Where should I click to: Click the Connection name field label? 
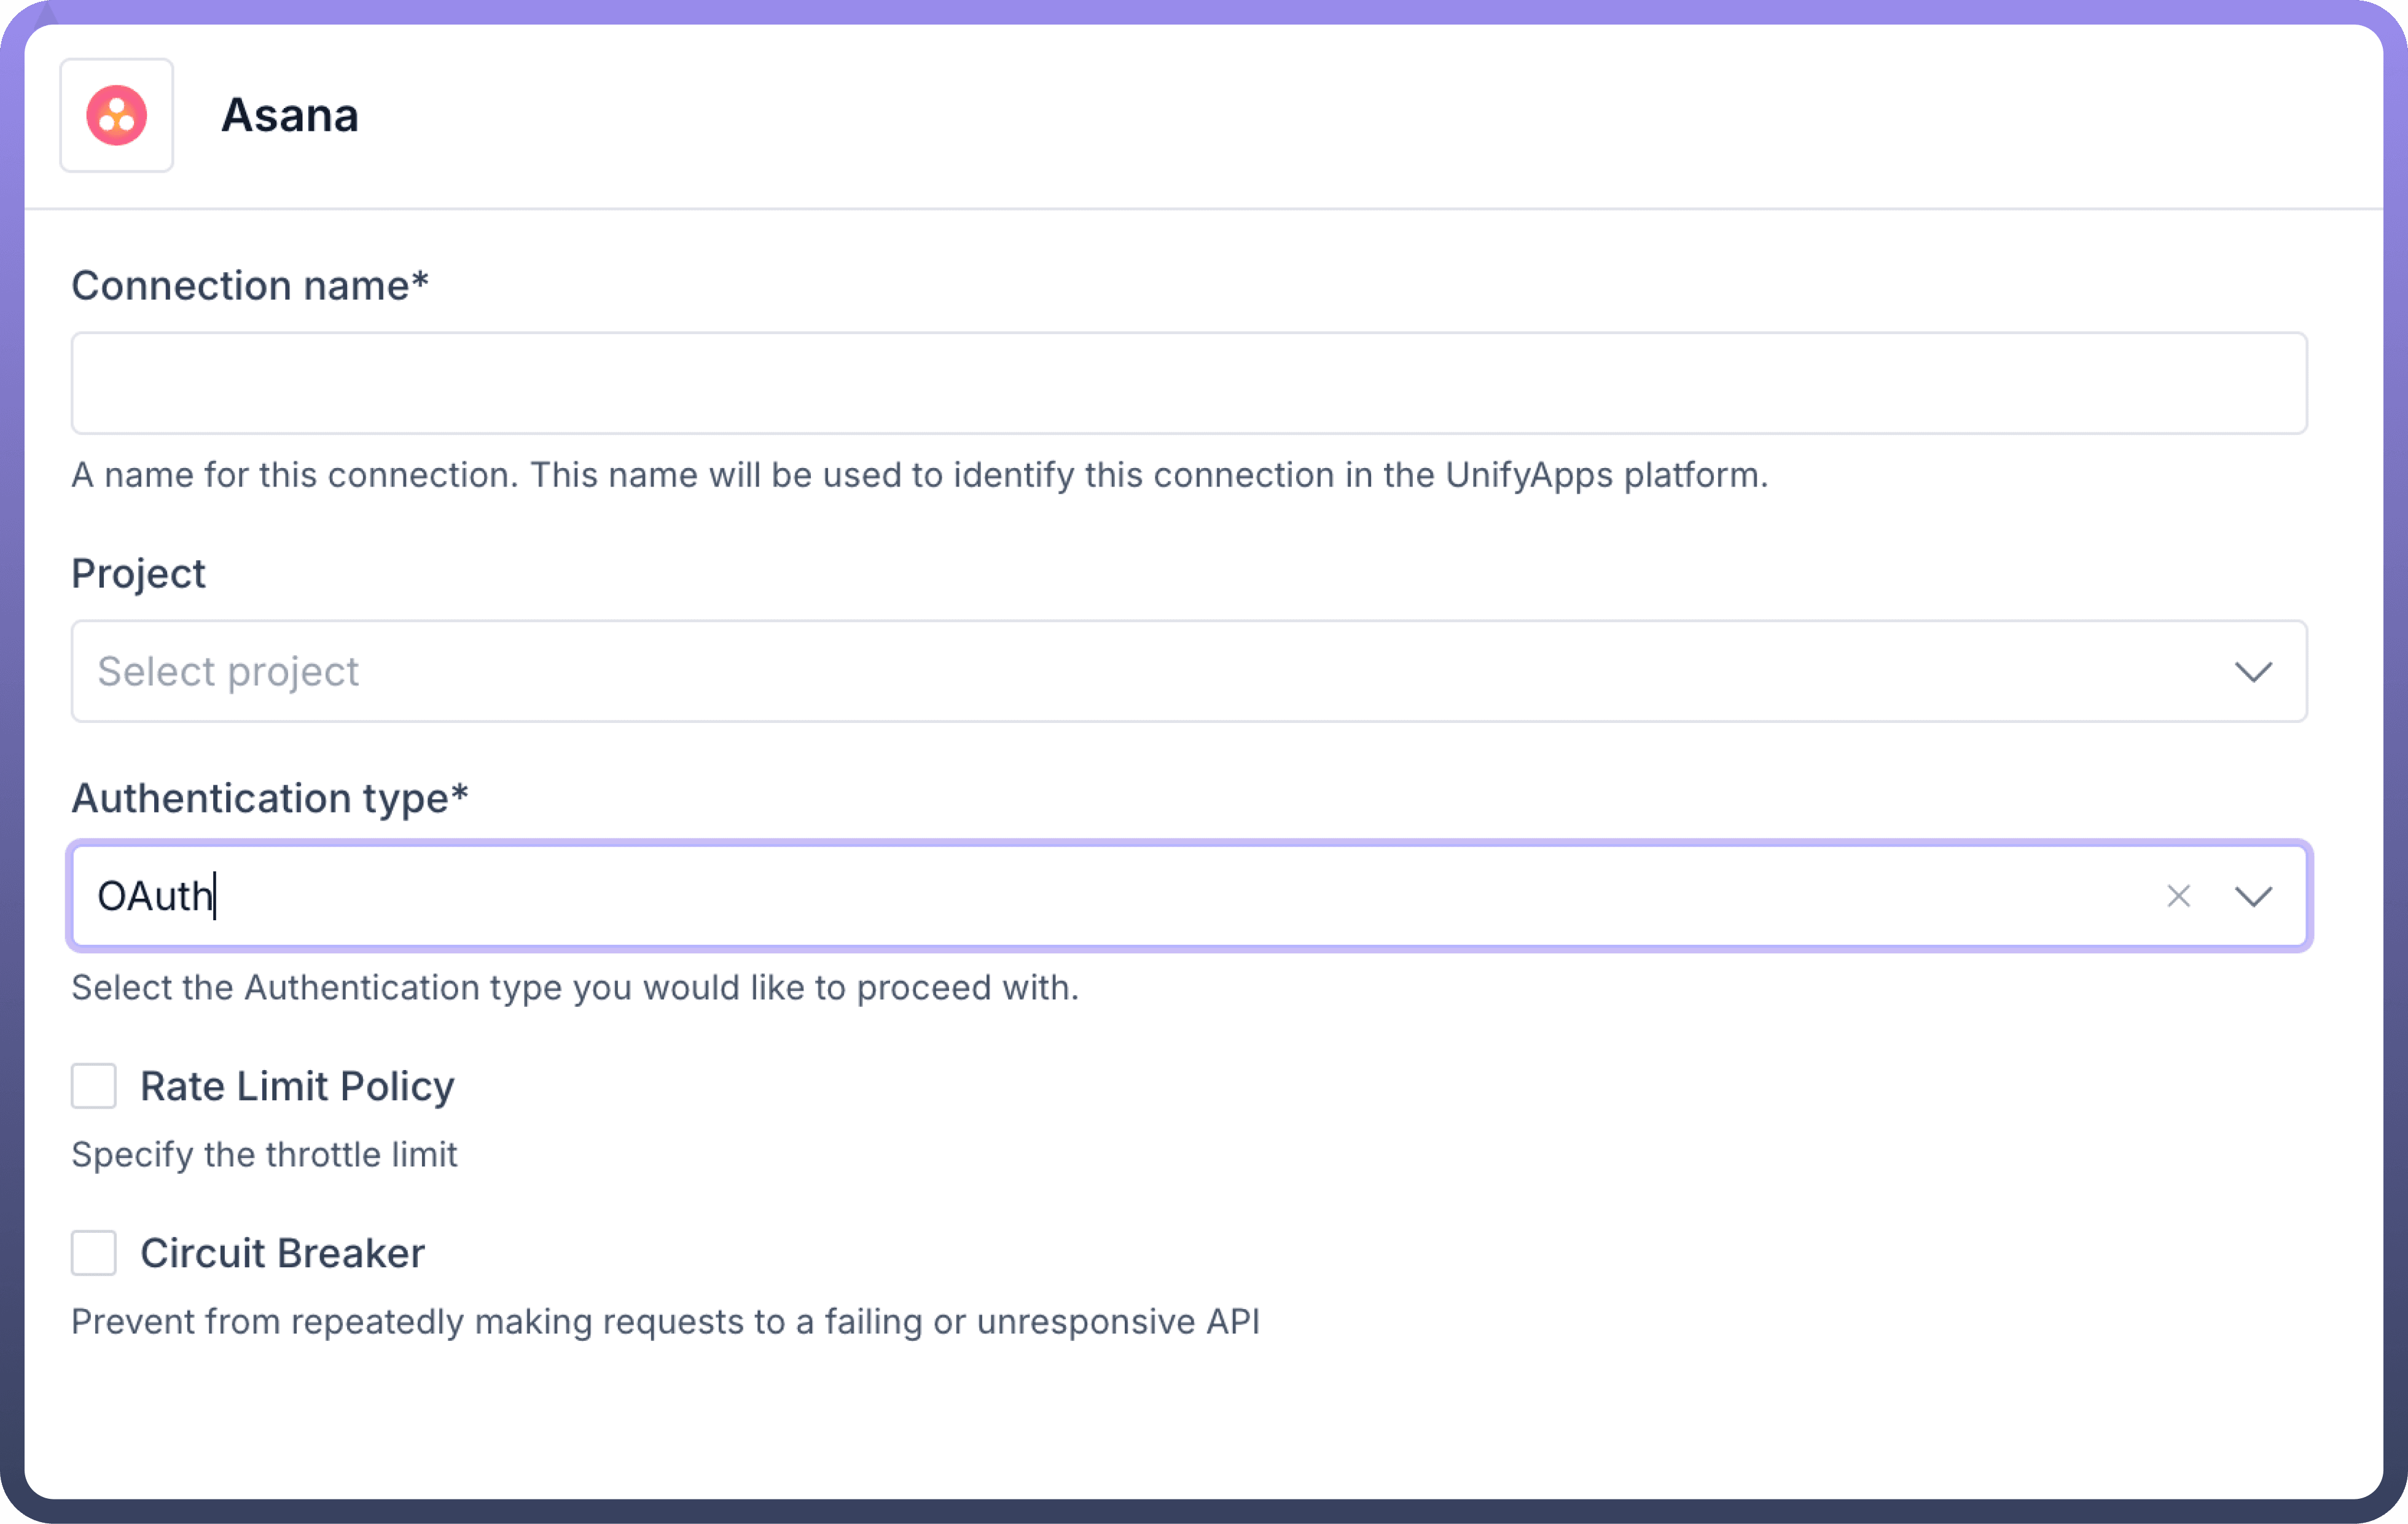[x=249, y=286]
